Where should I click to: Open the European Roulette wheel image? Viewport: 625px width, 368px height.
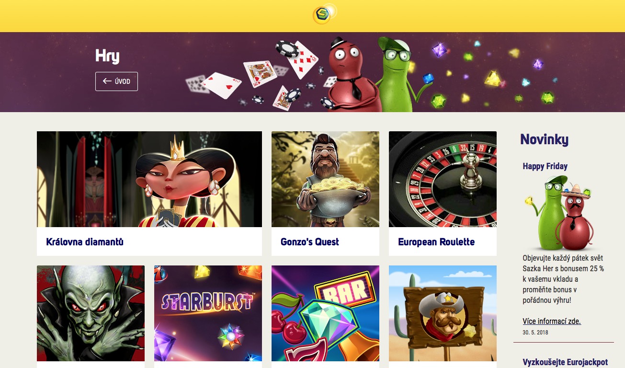(443, 179)
